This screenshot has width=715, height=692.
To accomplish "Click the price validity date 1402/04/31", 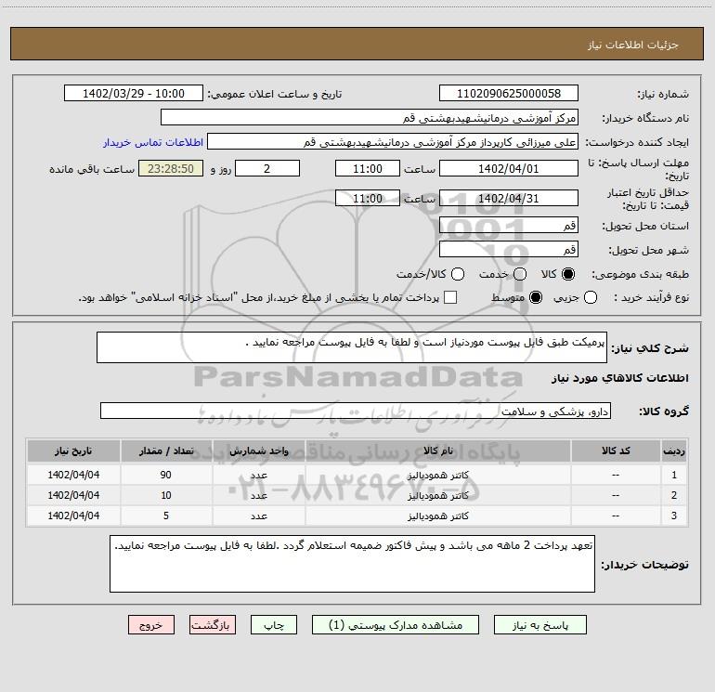I will (x=509, y=198).
